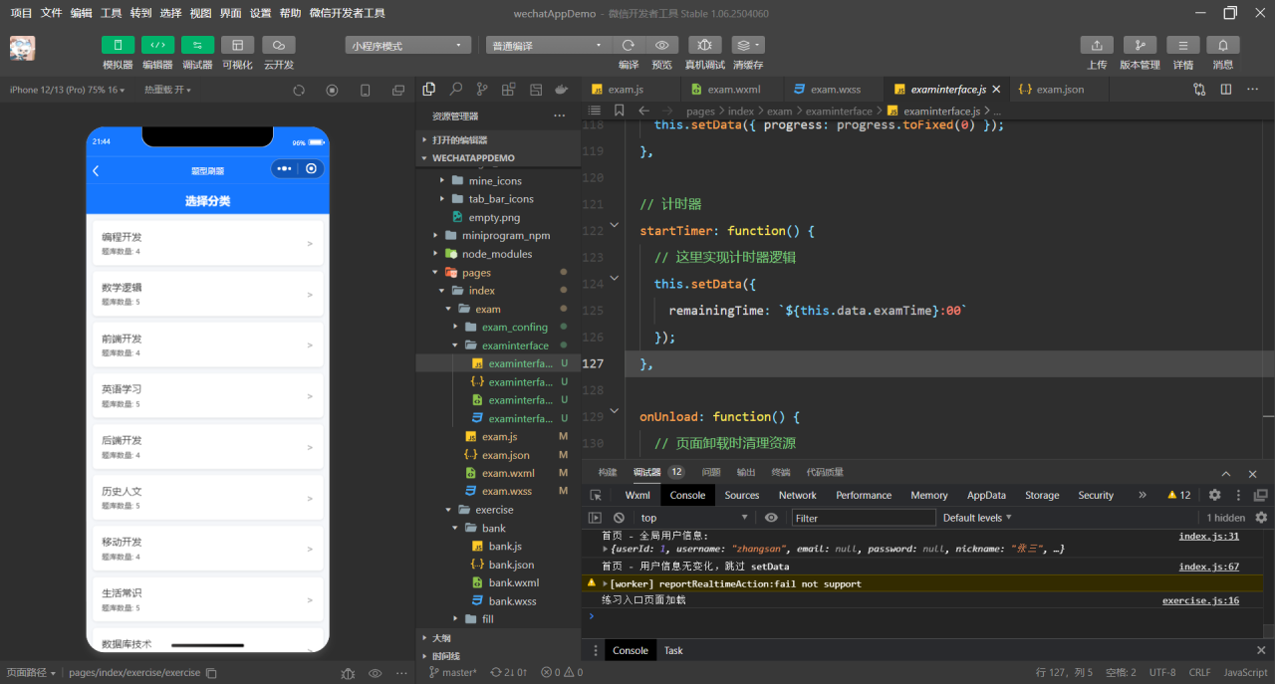Click the simulator phone device icon

365,90
